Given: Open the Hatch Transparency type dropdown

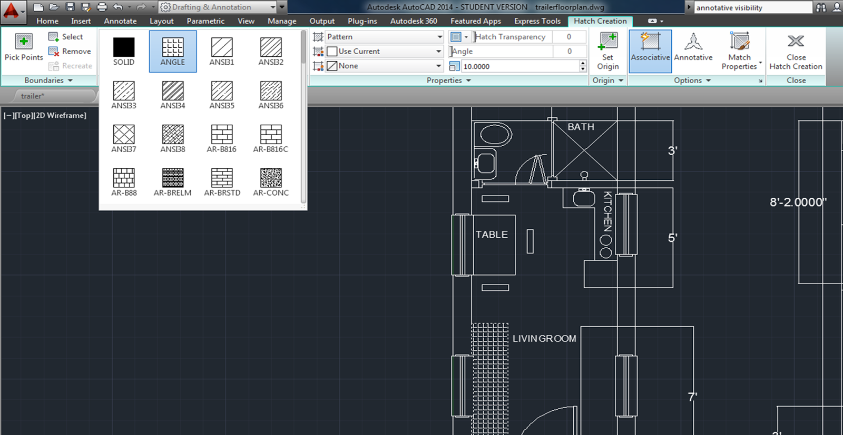Looking at the screenshot, I should coord(466,37).
